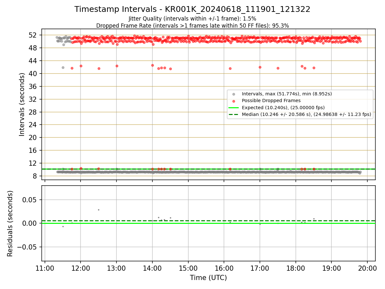
Task: Click legend entry 'Possible Dropped Frames'
Action: coord(271,101)
